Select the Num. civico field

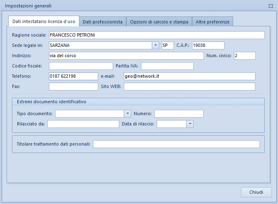(245, 56)
